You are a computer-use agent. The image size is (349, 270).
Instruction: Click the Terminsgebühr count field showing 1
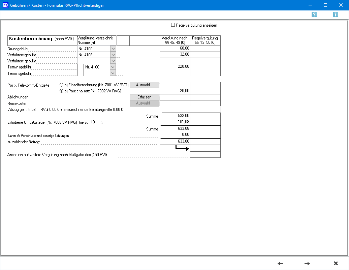tap(81, 67)
